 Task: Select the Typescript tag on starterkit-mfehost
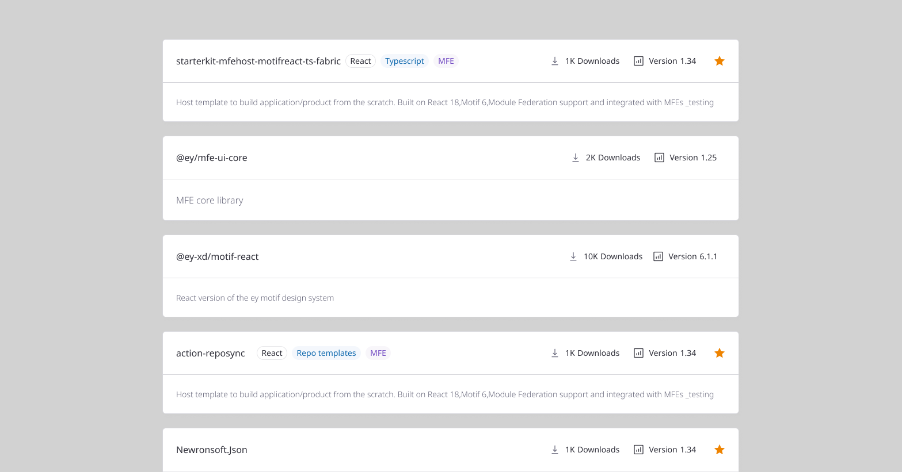point(404,60)
